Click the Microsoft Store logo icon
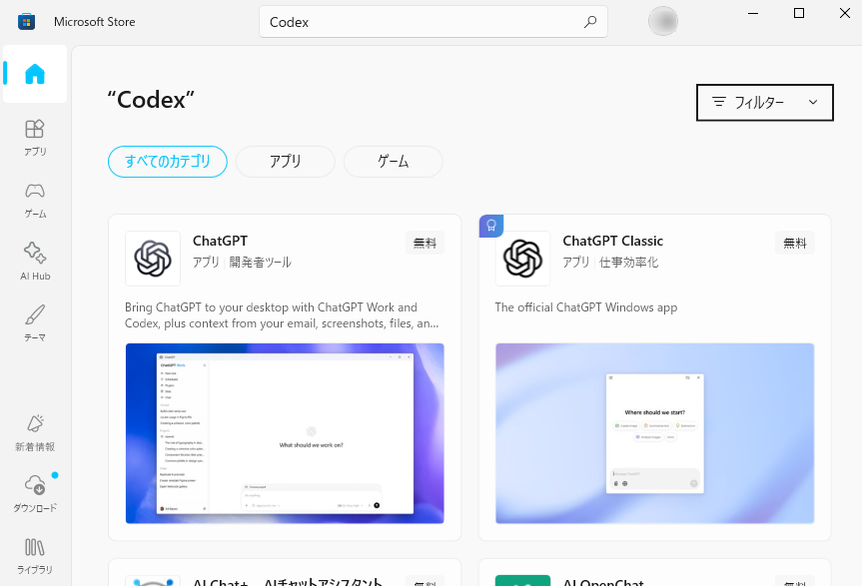This screenshot has height=586, width=862. 26,22
